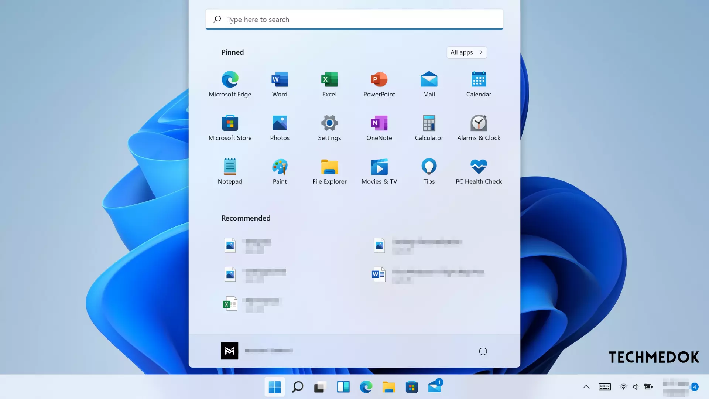Screen dimensions: 709x399
Task: Open Calendar app in pinned section
Action: [479, 84]
